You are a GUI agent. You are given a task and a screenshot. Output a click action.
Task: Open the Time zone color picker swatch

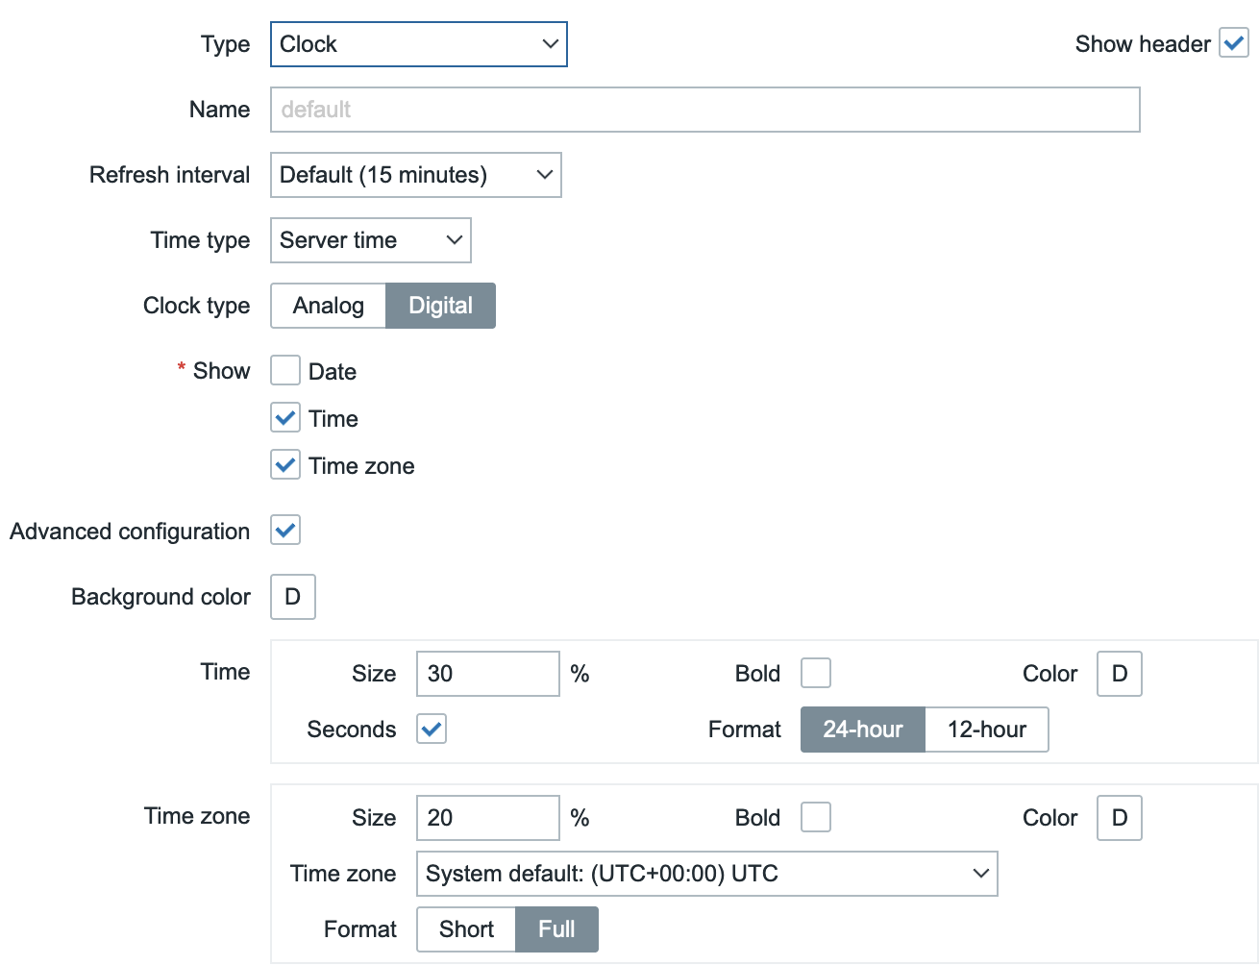1119,818
